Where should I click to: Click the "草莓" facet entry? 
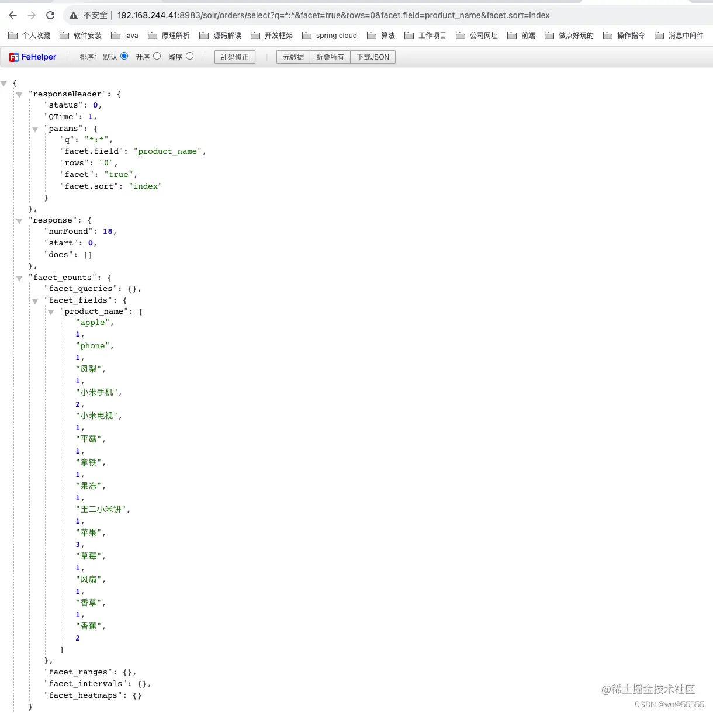tap(89, 556)
